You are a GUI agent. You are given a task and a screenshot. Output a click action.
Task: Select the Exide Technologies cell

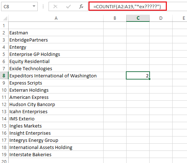(x=56, y=68)
